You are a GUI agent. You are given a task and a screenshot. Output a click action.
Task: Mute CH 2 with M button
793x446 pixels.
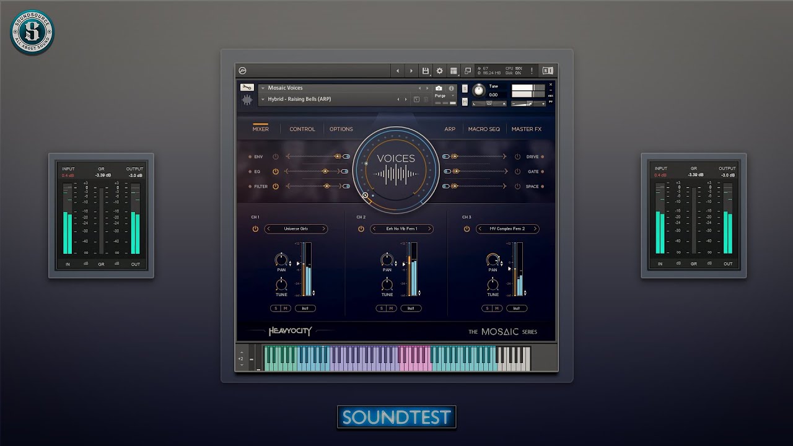click(x=391, y=308)
